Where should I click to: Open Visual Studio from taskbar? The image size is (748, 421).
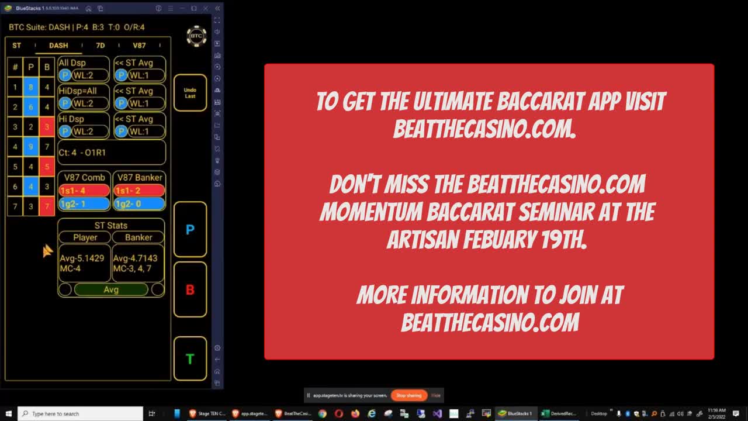coord(437,413)
